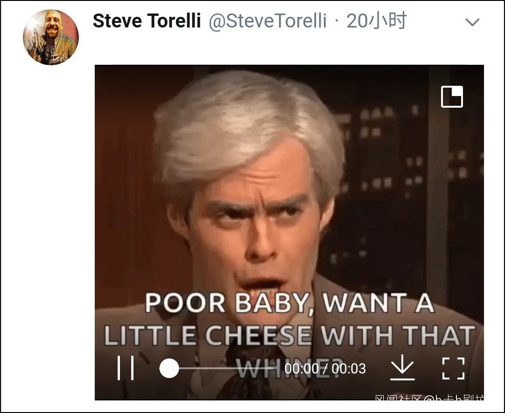The width and height of the screenshot is (505, 413).
Task: Open Steve Torelli's profile avatar
Action: click(51, 37)
